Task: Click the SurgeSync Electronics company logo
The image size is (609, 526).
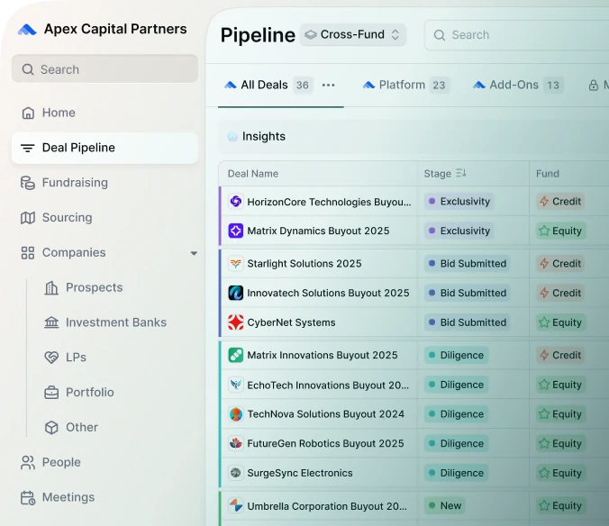Action: (x=236, y=473)
